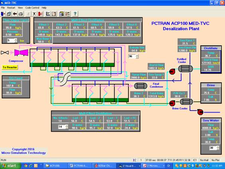Click the Distilled Cooler heat exchanger
225x169 pixels.
(x=186, y=69)
